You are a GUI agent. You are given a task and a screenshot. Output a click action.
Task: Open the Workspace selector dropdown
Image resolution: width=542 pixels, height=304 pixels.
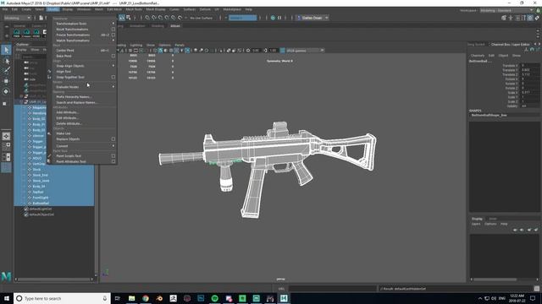506,10
